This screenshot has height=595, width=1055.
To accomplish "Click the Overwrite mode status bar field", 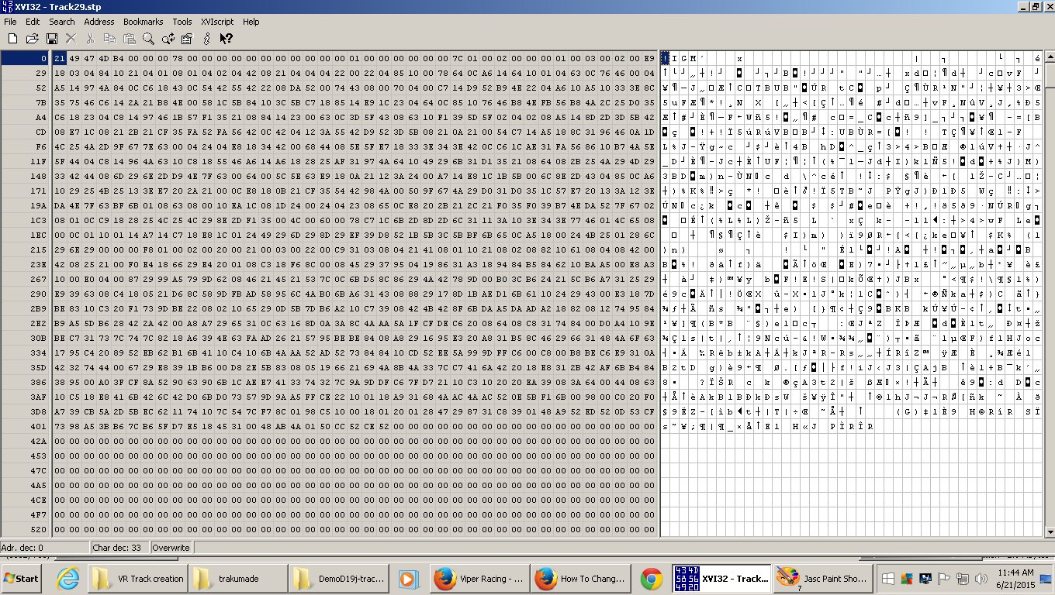I will pos(171,547).
